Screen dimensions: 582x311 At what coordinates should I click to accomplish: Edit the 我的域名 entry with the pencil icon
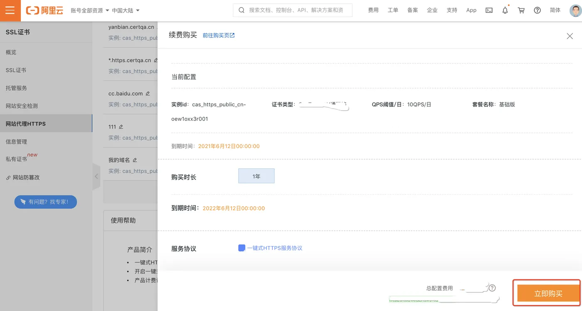(x=135, y=160)
